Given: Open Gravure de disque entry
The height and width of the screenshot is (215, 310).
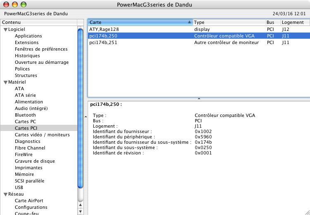Looking at the screenshot, I should 35,161.
